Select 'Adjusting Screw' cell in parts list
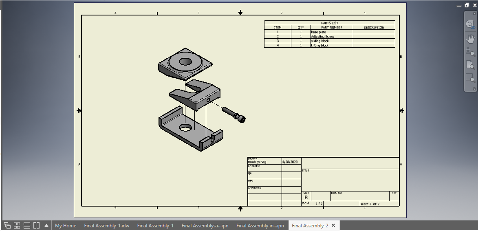This screenshot has height=231, width=478. (x=332, y=36)
